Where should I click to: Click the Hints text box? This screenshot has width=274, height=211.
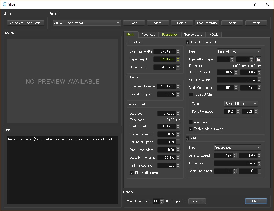click(x=63, y=170)
